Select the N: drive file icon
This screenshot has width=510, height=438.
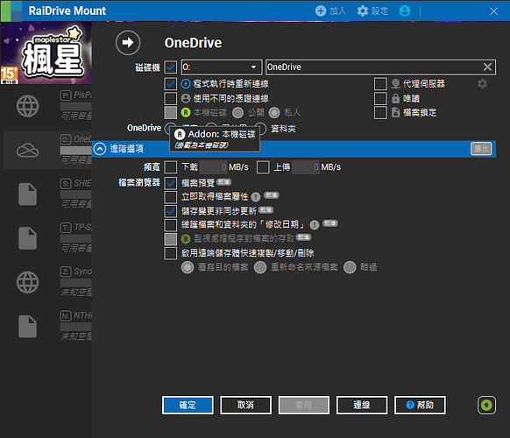[28, 327]
